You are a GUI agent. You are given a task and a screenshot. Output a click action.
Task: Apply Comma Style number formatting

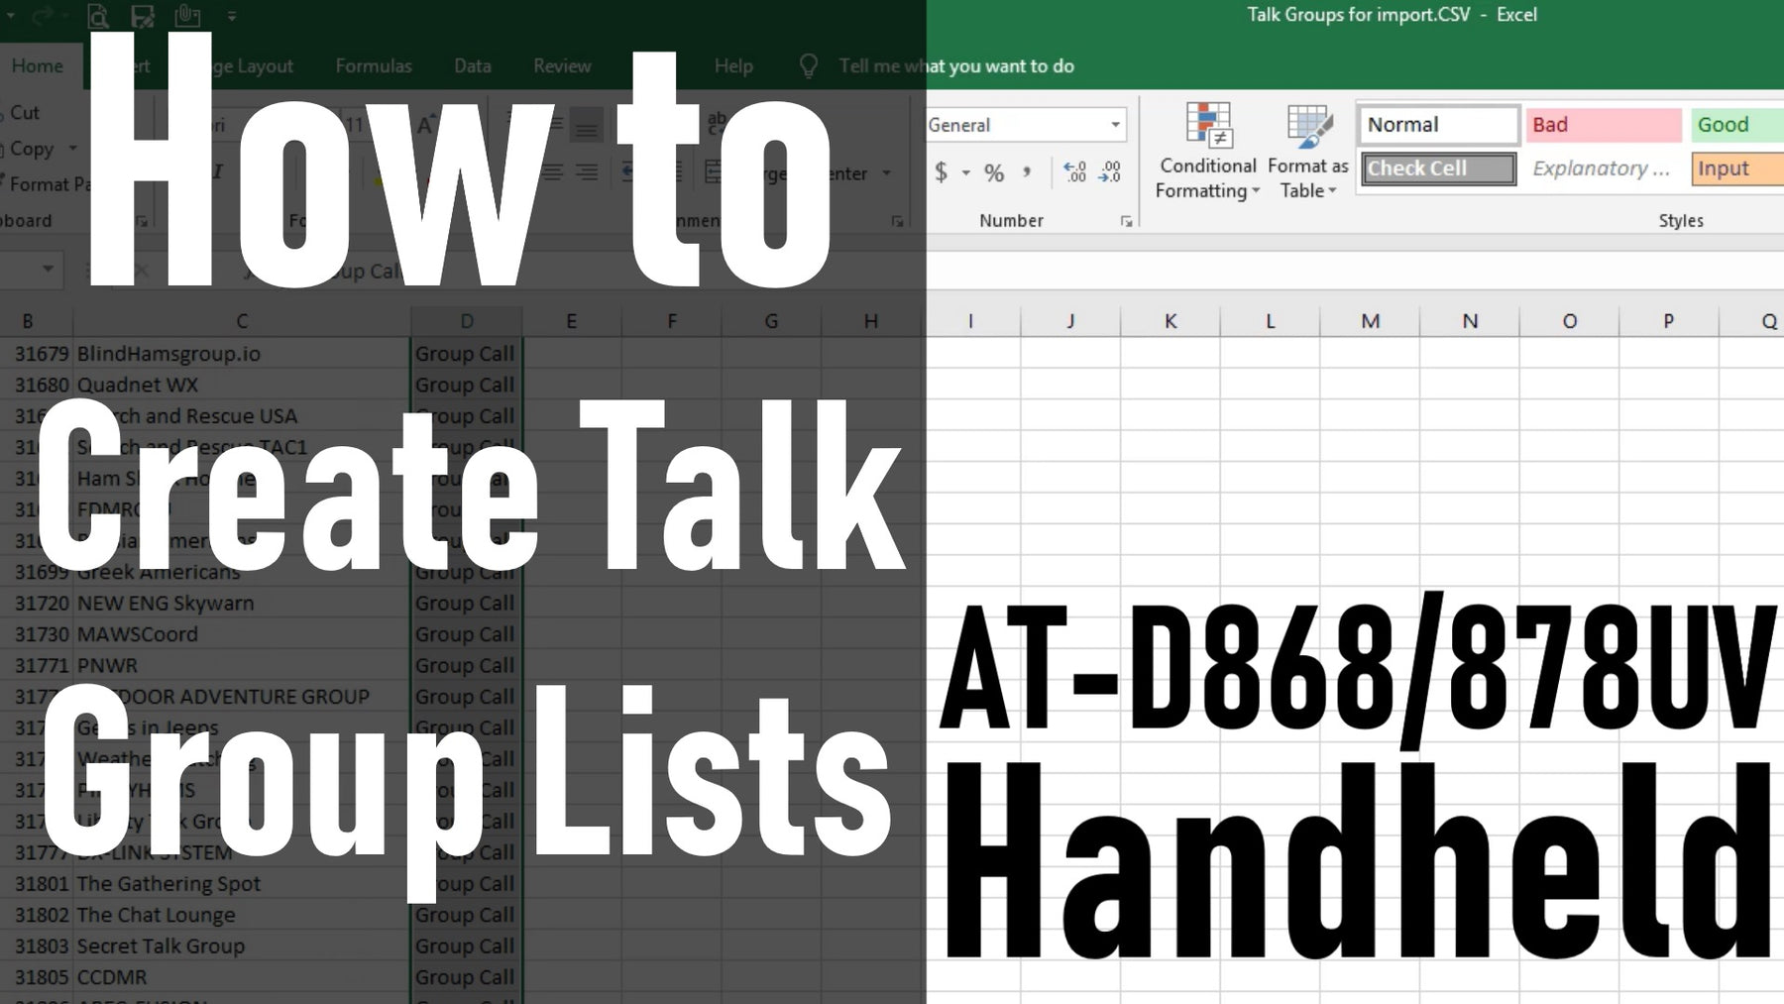point(1027,171)
